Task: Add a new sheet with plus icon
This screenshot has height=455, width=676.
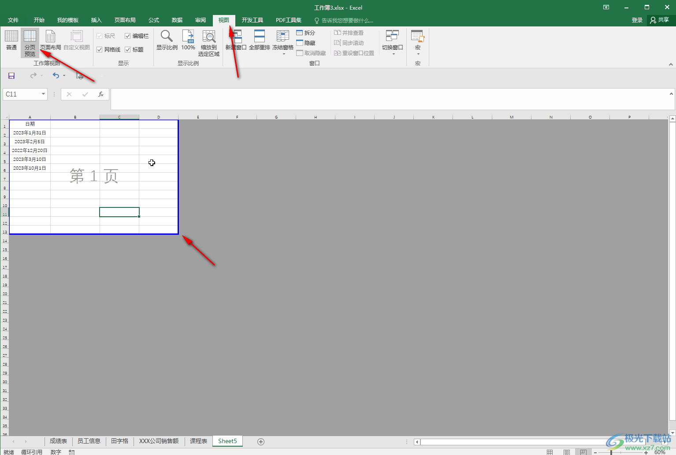Action: [261, 441]
